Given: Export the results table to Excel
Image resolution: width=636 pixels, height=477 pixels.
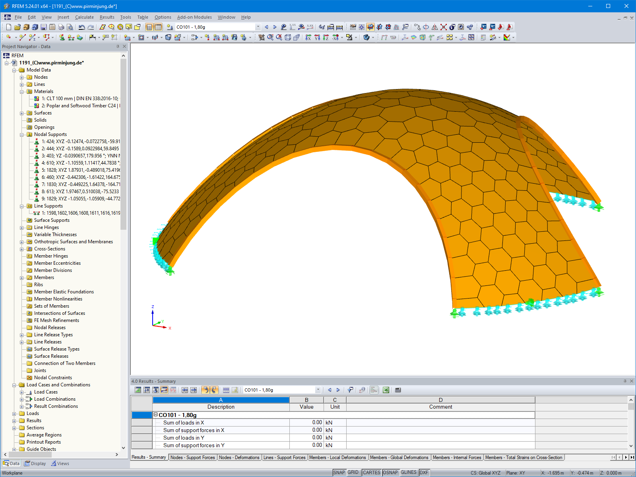Looking at the screenshot, I should (386, 390).
